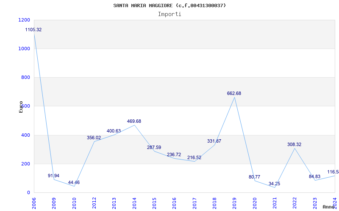This screenshot has width=339, height=211.
Task: Click the 400.63 data point label
Action: [x=114, y=131]
